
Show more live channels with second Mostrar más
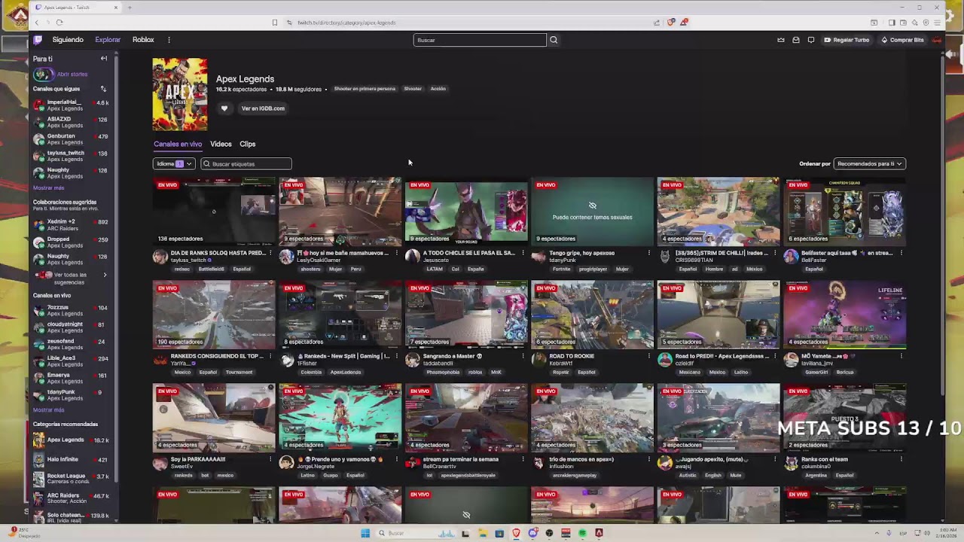49,410
